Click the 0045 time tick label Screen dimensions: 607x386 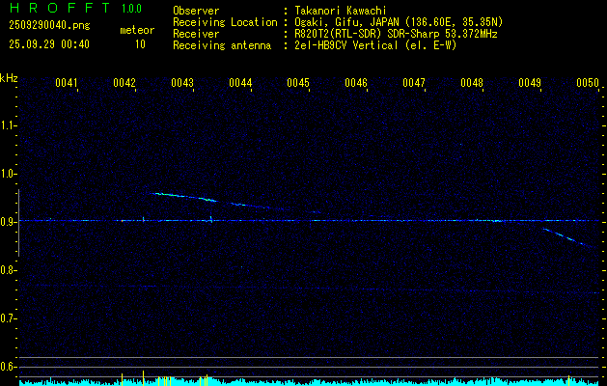click(298, 84)
